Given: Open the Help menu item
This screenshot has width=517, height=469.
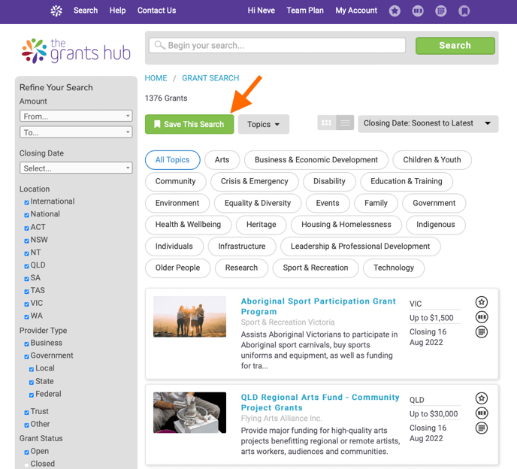Looking at the screenshot, I should point(117,11).
